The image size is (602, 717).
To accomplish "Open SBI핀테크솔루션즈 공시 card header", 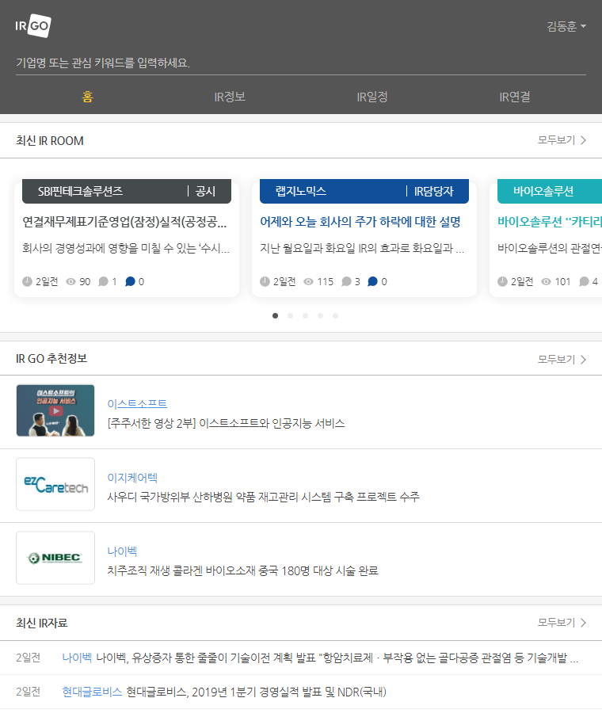I will [x=127, y=191].
